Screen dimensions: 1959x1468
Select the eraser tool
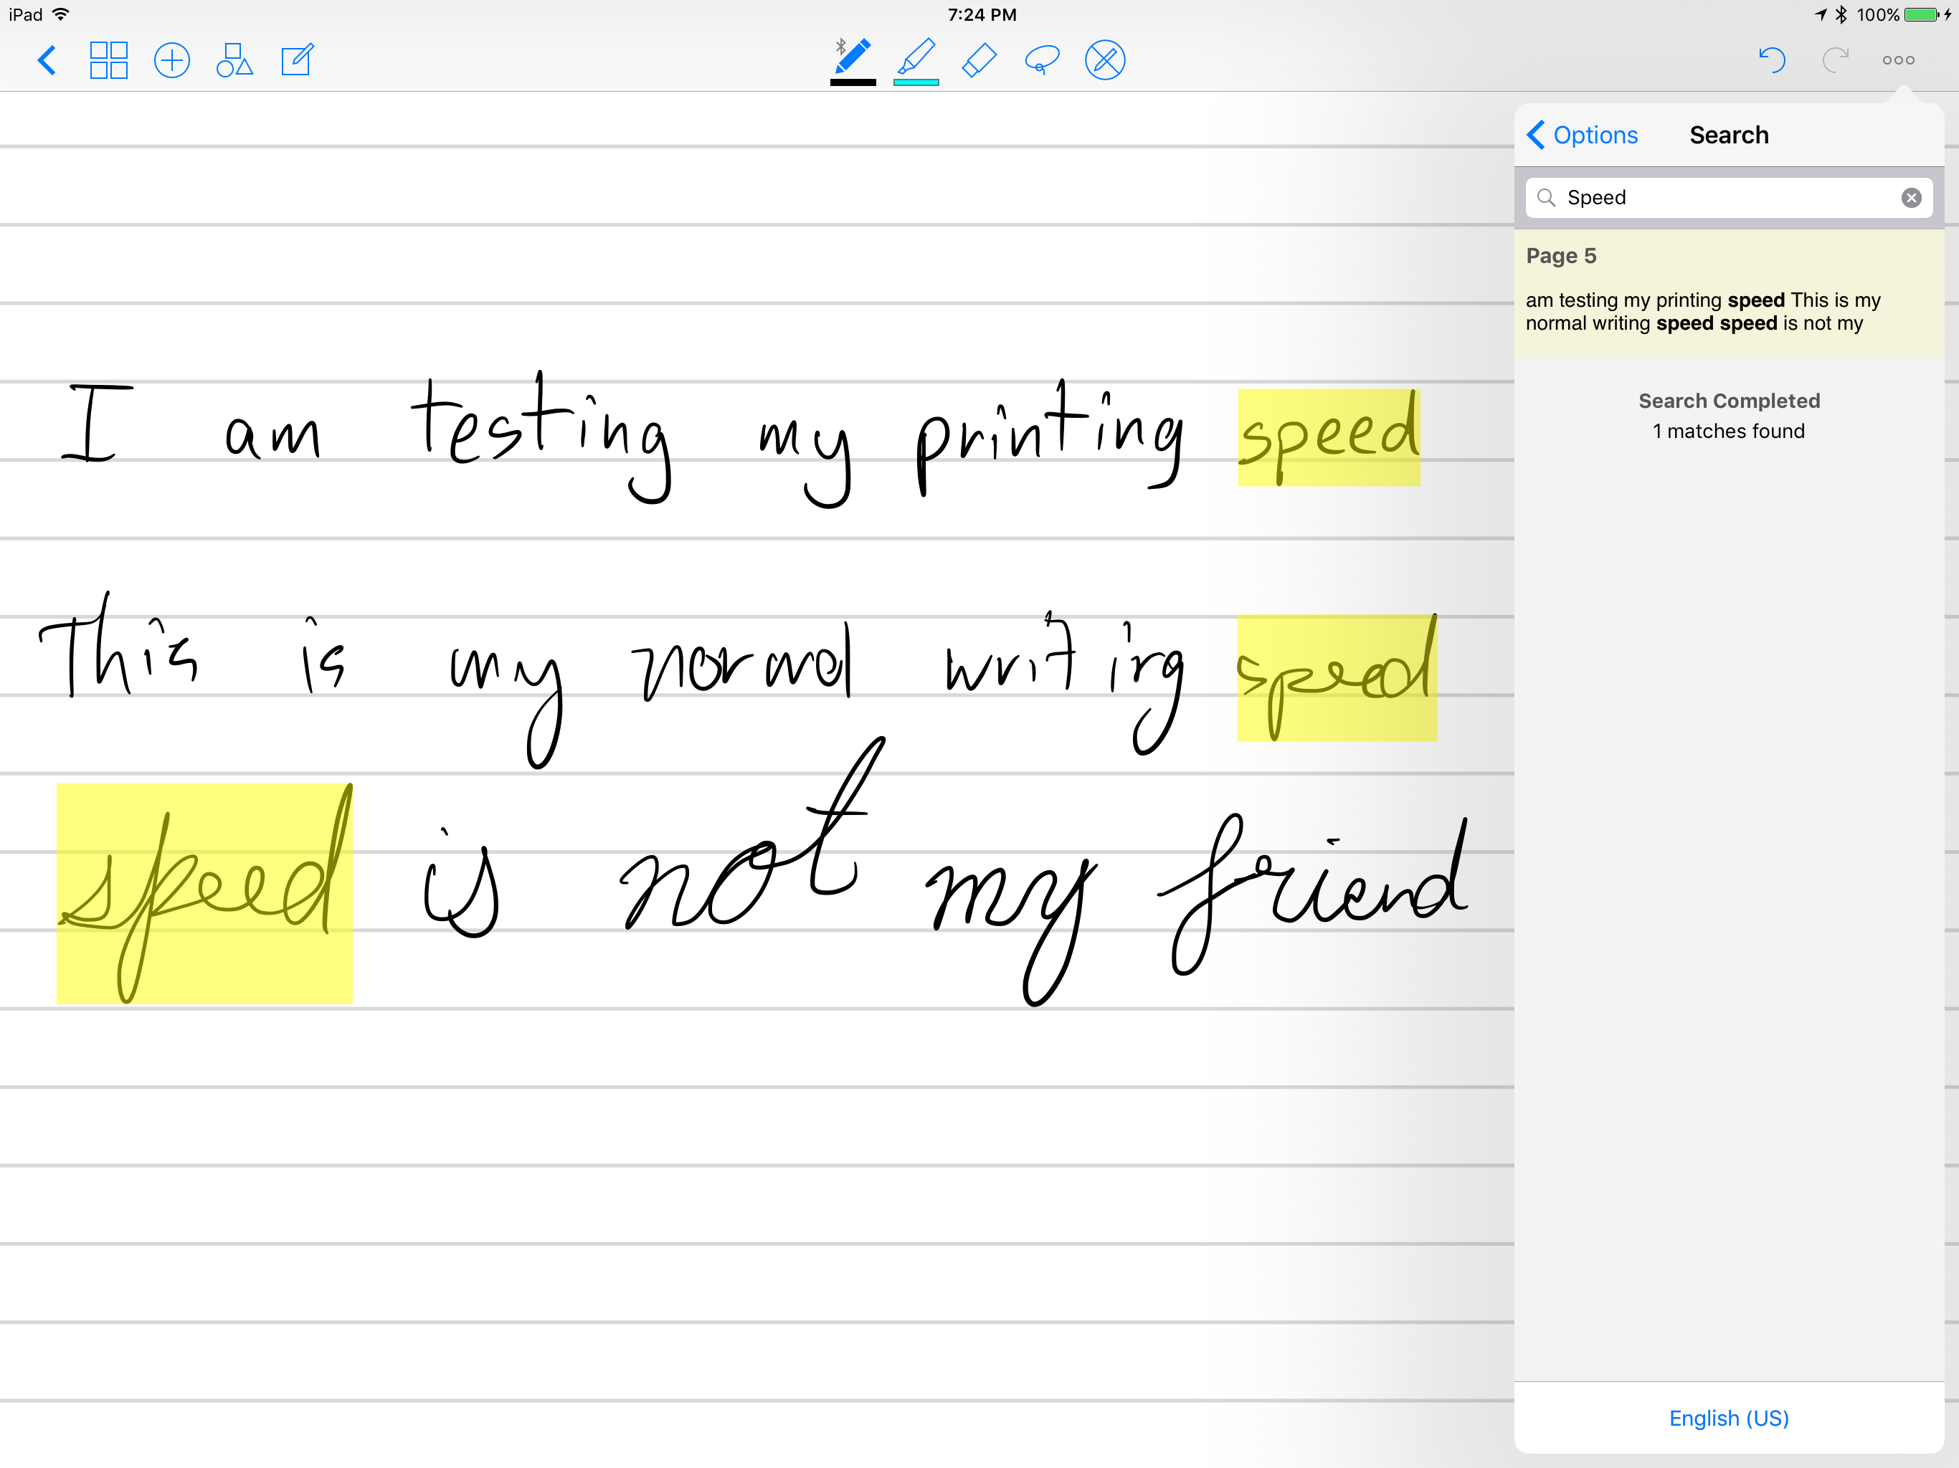pyautogui.click(x=979, y=60)
